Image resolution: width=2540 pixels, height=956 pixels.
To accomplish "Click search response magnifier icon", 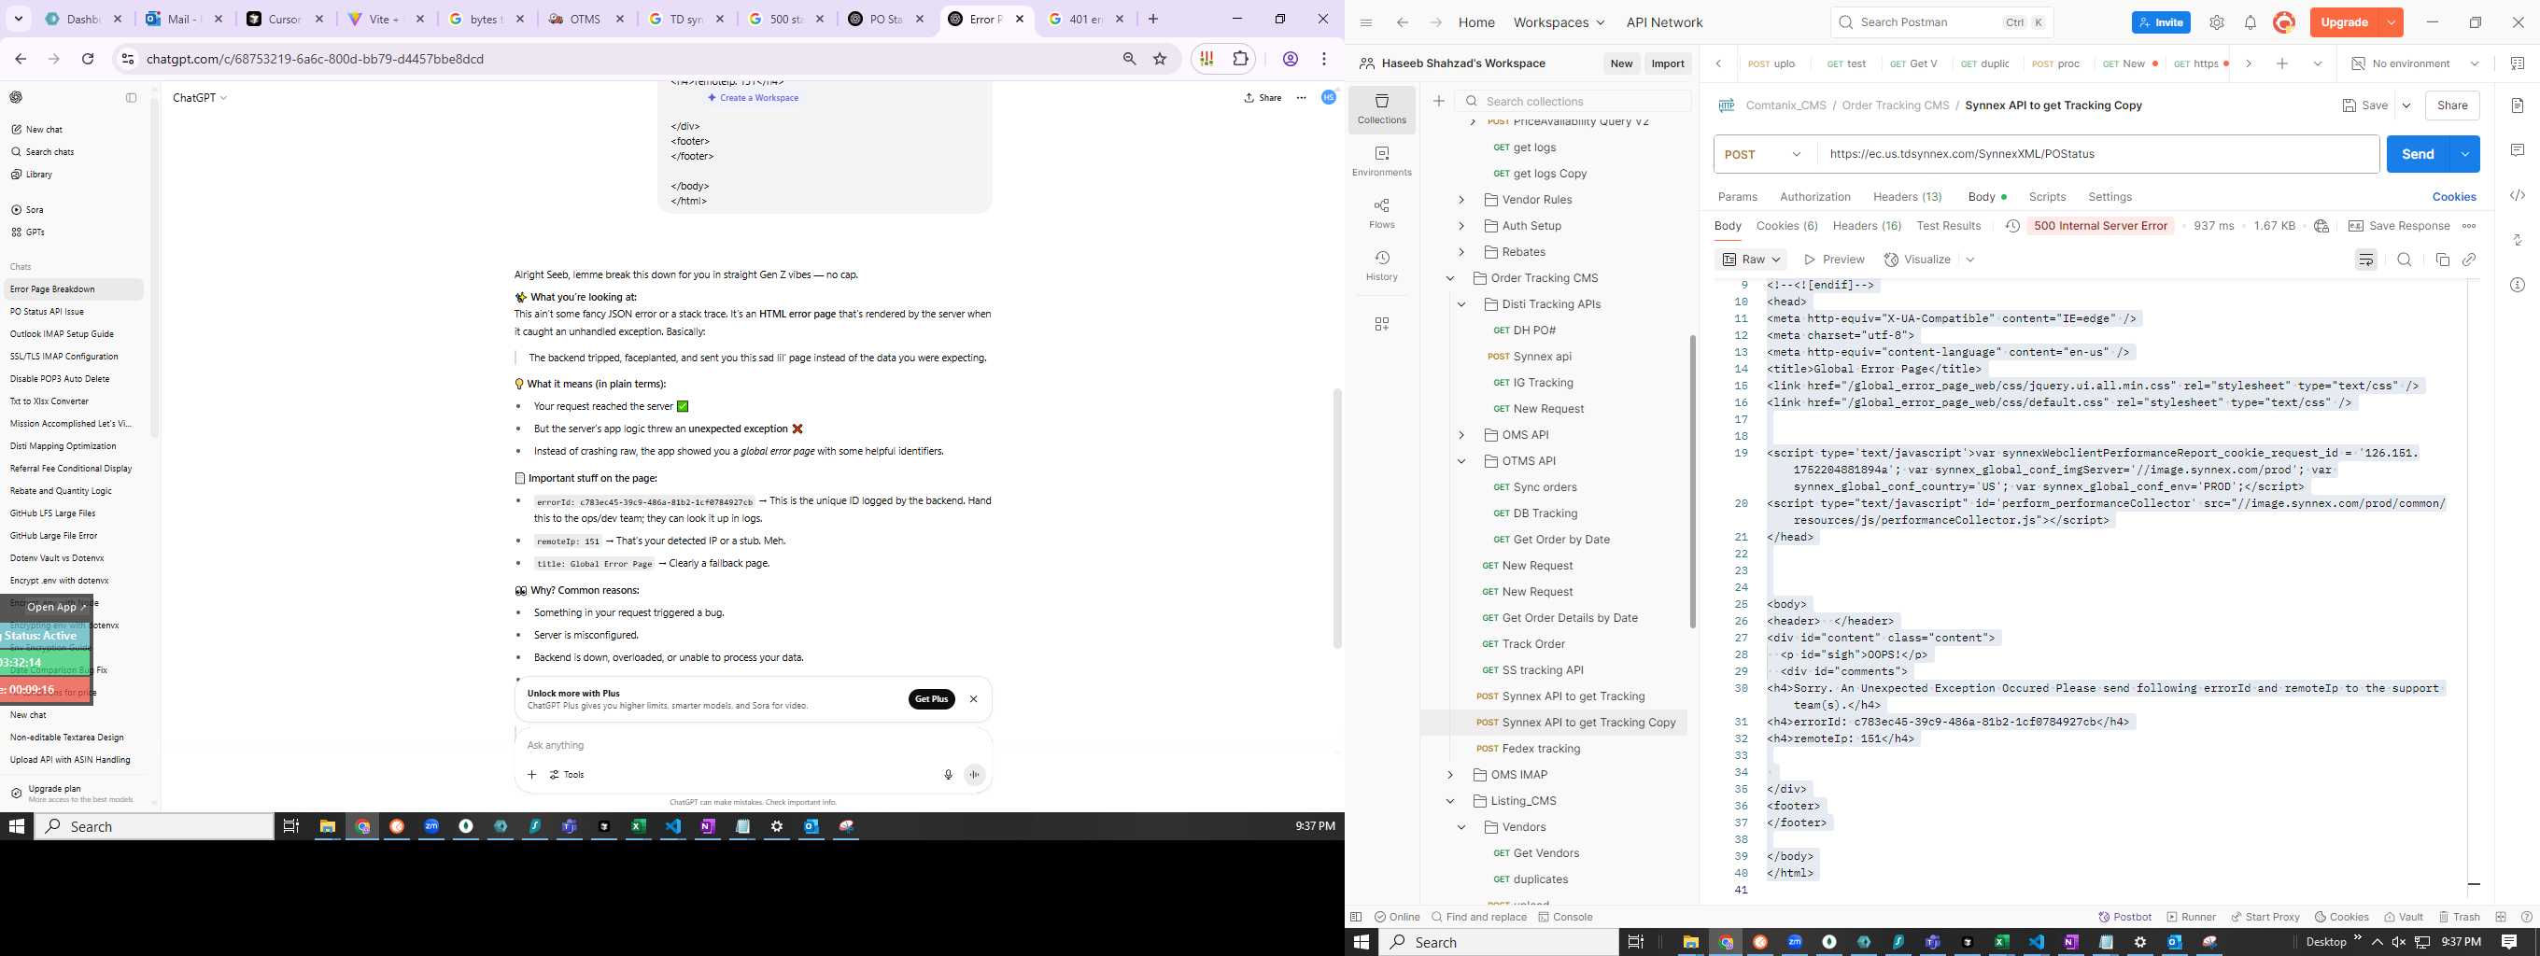I will click(2404, 260).
